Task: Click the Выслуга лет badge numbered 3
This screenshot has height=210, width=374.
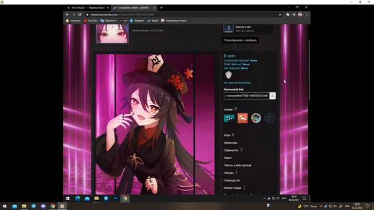Action: [229, 28]
